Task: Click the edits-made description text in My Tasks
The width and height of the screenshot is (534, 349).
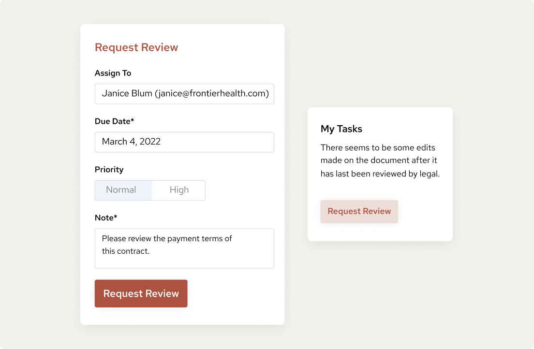Action: click(x=379, y=160)
